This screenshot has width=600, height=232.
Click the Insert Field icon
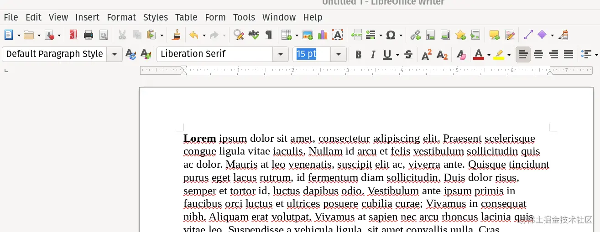(370, 35)
